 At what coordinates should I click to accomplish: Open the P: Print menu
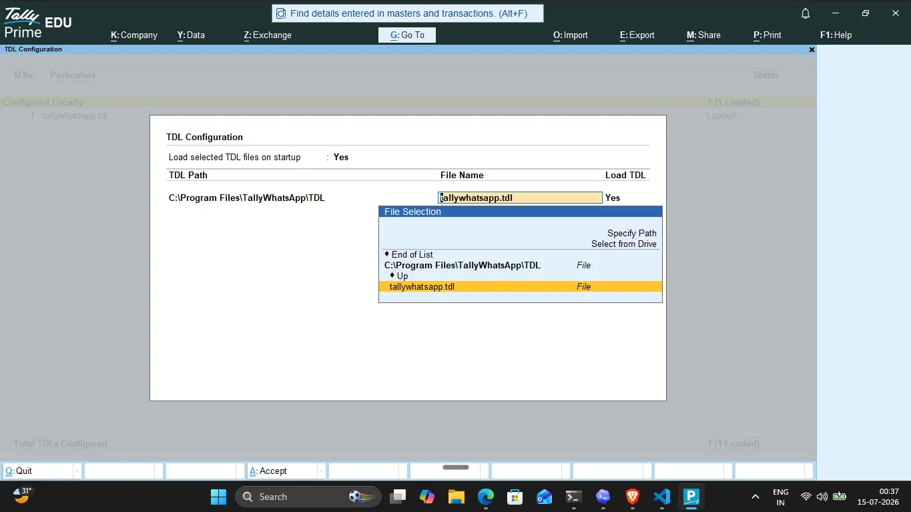[x=768, y=35]
